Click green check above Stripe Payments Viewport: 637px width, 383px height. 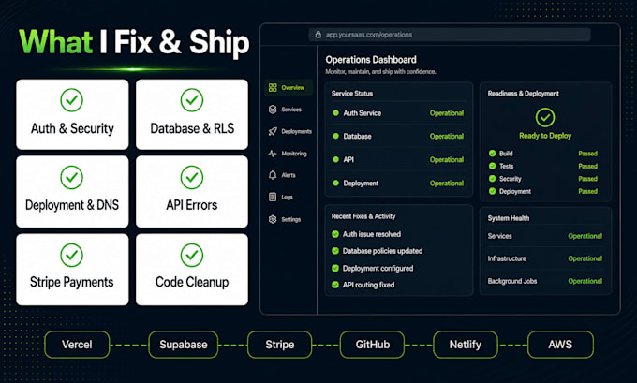(x=72, y=255)
